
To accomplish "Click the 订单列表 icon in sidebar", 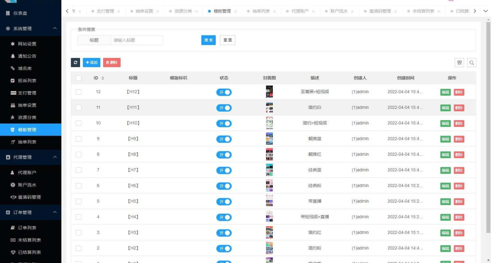I will point(12,228).
